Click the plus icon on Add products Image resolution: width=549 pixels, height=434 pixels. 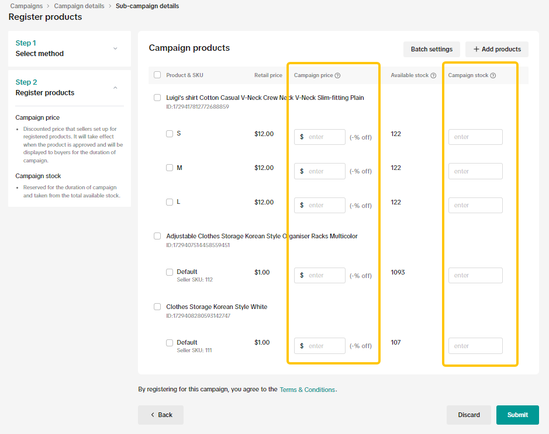(x=477, y=49)
